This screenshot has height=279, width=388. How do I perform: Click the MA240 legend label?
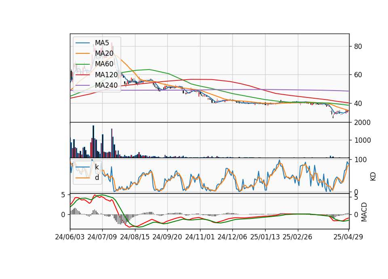[x=106, y=85]
